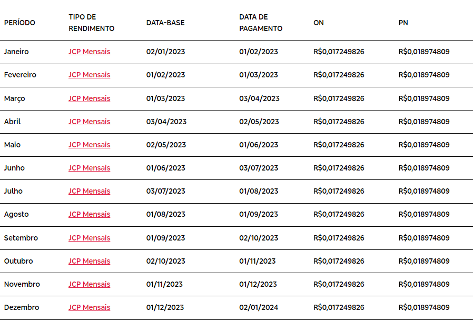Open the JCP Mensais link for Fevereiro
This screenshot has width=473, height=321.
(89, 75)
